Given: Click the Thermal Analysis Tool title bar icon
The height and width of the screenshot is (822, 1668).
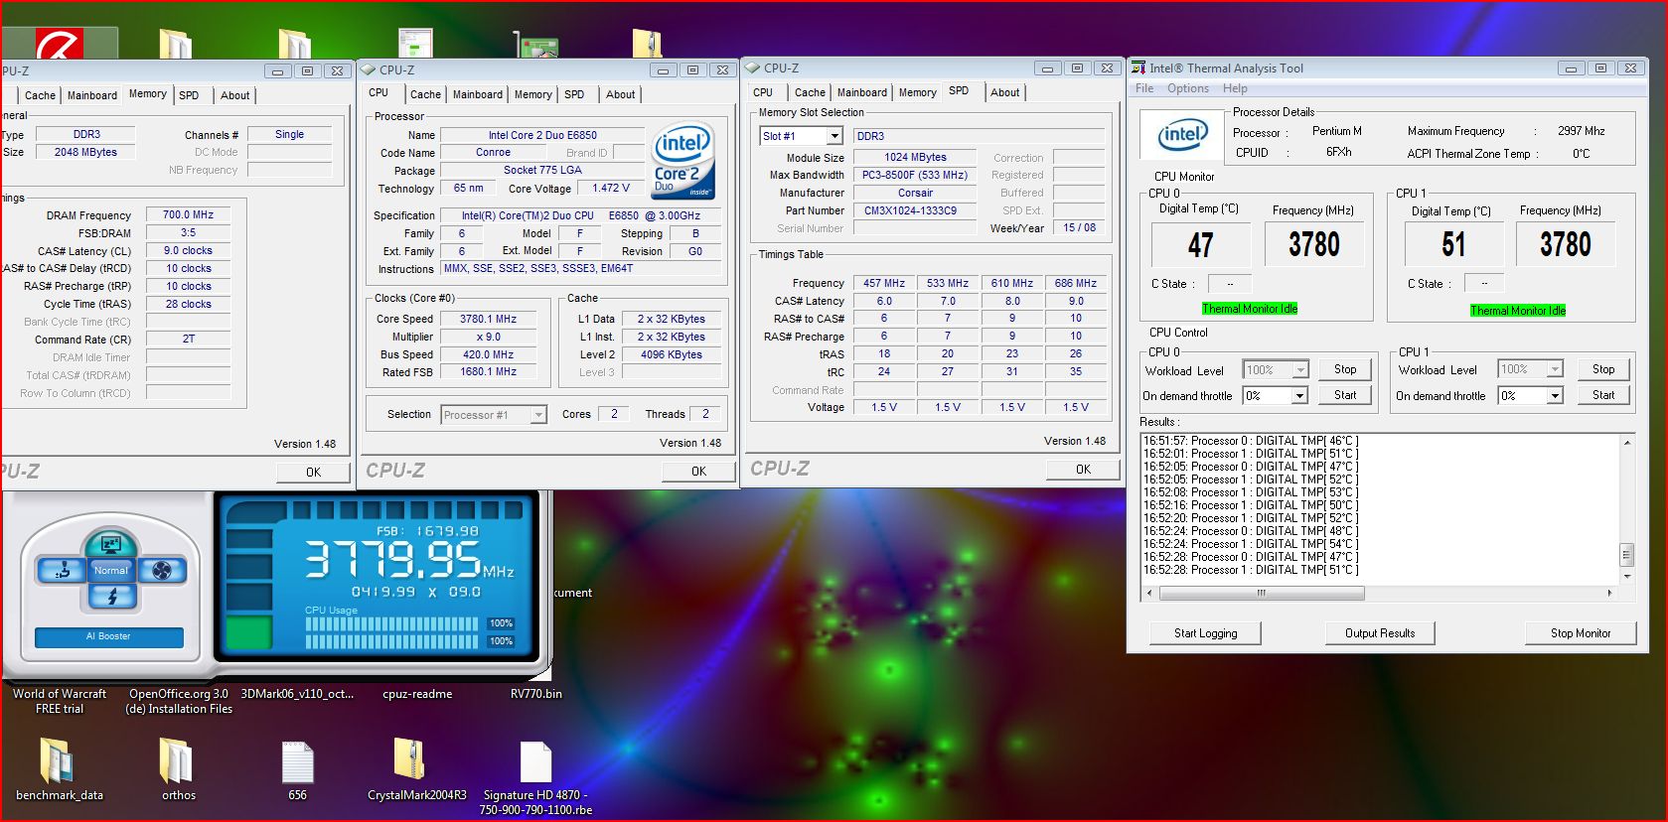Looking at the screenshot, I should click(1138, 68).
